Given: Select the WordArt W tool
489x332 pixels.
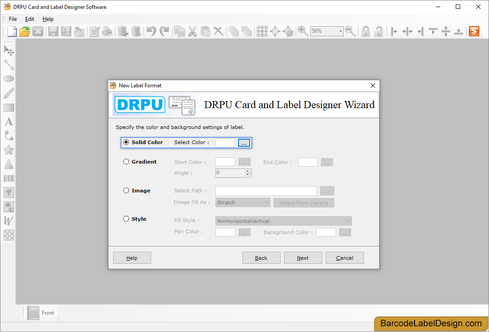Looking at the screenshot, I should click(x=8, y=221).
